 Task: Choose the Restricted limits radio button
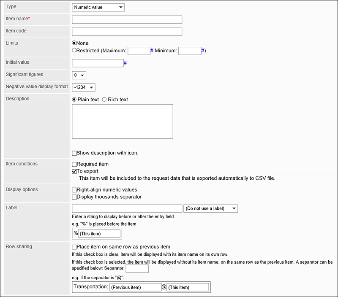(74, 50)
